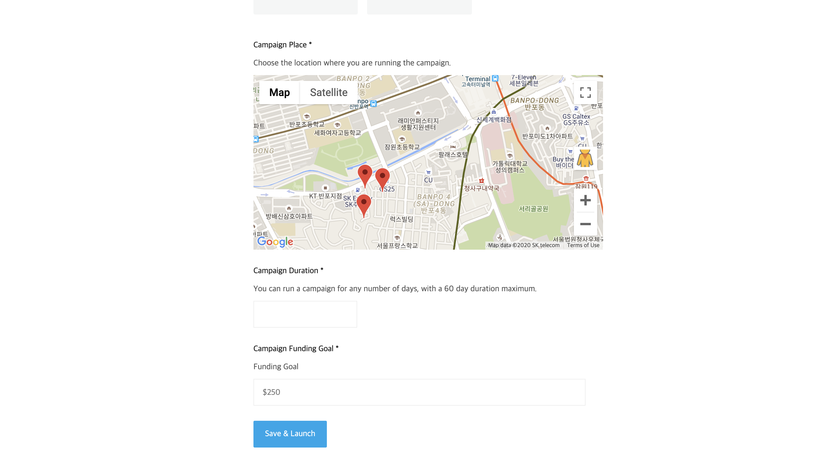Click Express Bus Terminal station icon
Screen dimensions: 839x458
click(495, 78)
